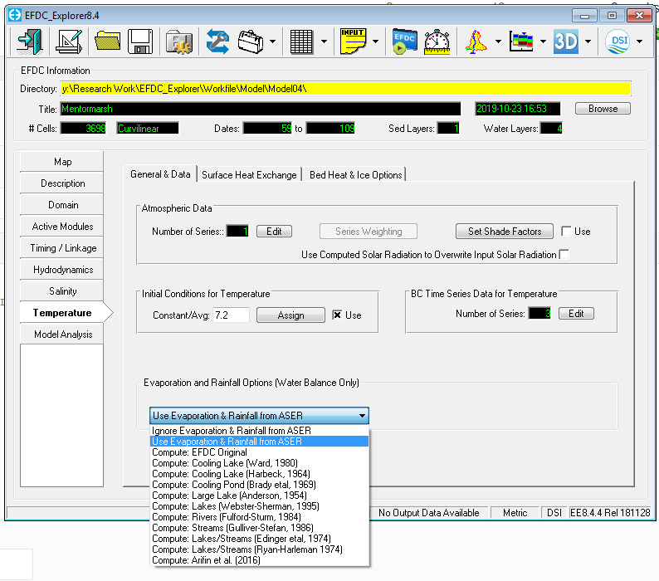Open the Map section
The width and height of the screenshot is (659, 581).
tap(61, 162)
